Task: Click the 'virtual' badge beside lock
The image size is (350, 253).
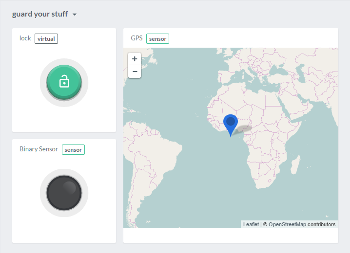Action: [46, 38]
